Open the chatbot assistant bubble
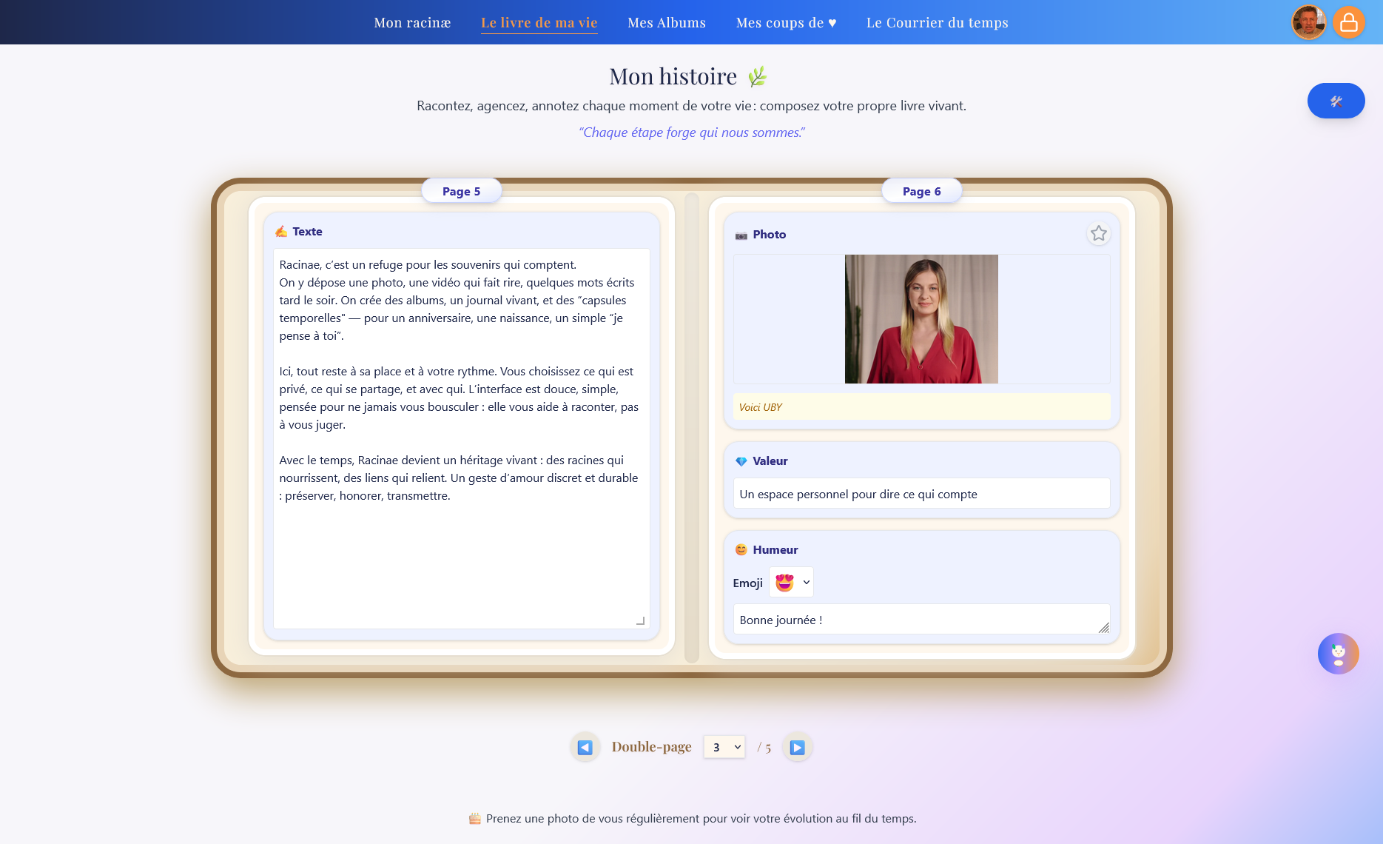Image resolution: width=1383 pixels, height=844 pixels. [x=1338, y=654]
